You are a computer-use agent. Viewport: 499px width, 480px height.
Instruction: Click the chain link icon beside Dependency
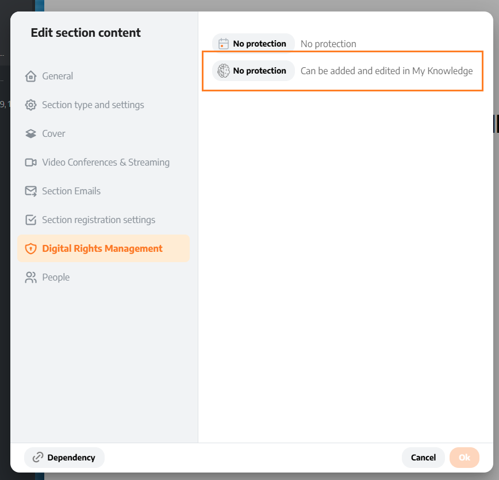click(x=38, y=458)
